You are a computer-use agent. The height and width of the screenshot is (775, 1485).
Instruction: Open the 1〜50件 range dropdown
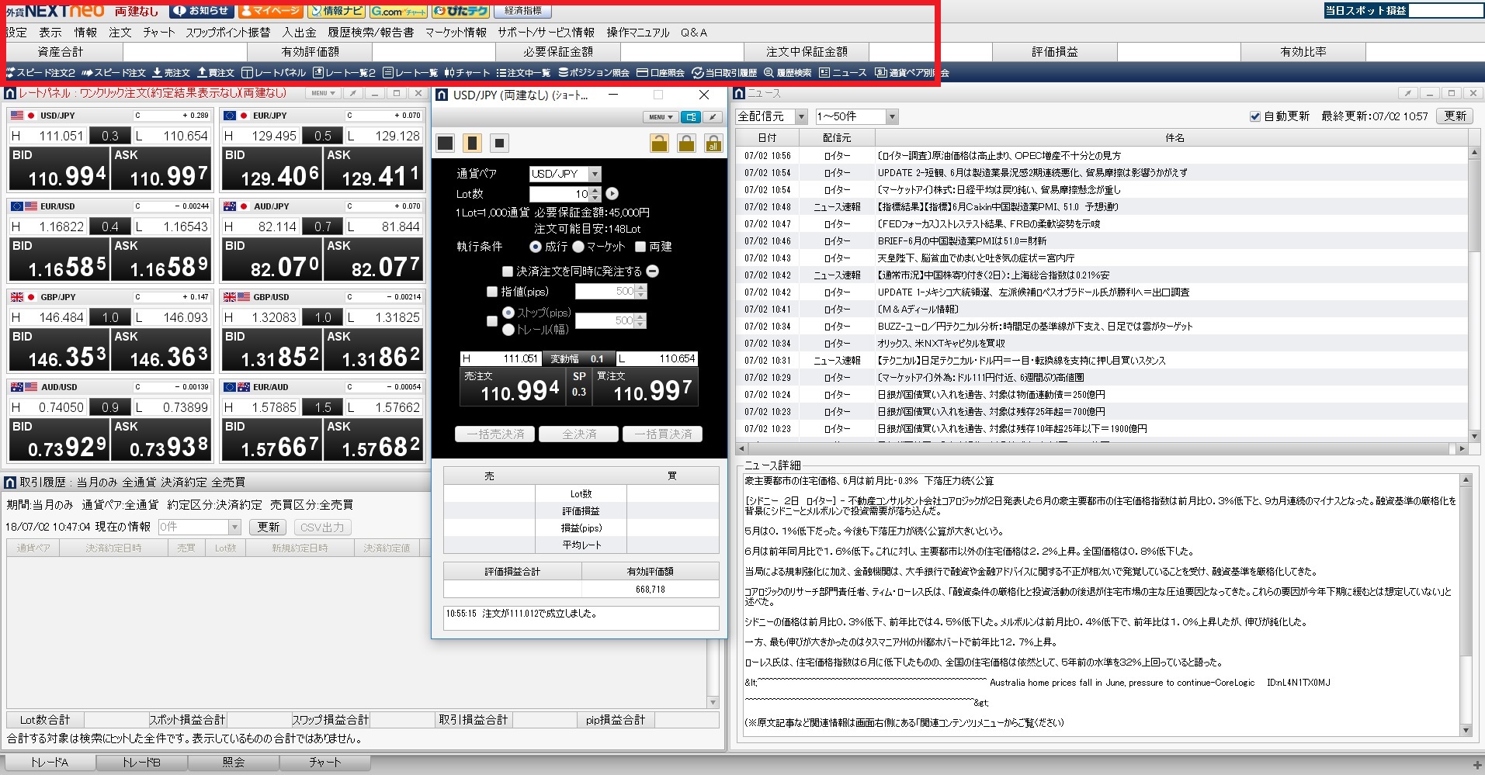coord(856,116)
